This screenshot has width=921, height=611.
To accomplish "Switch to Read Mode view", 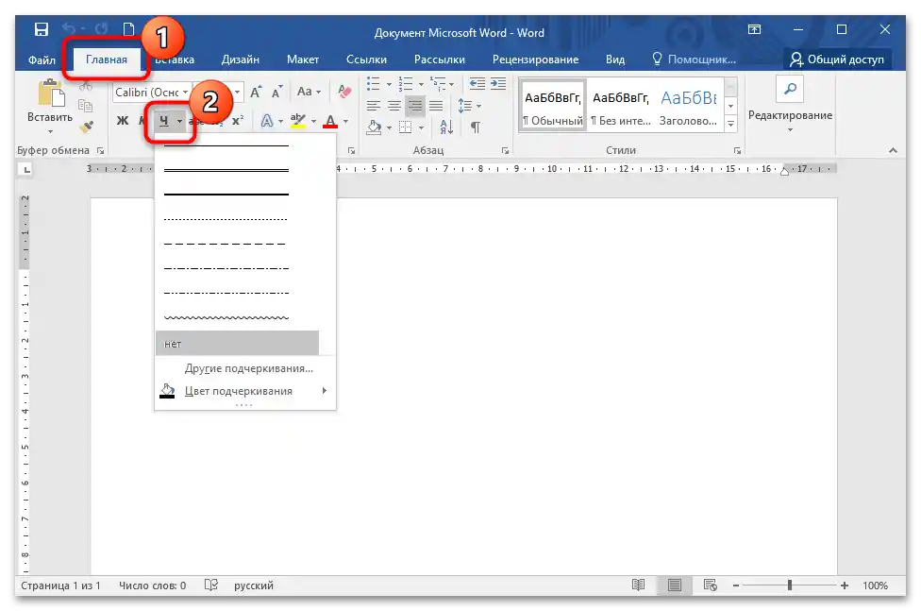I will (639, 586).
